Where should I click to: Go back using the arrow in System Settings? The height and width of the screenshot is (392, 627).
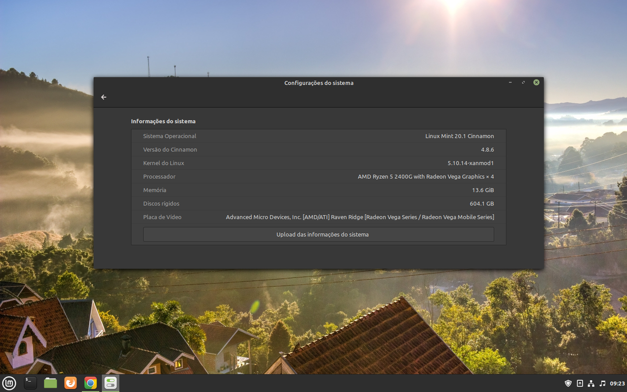(x=103, y=97)
